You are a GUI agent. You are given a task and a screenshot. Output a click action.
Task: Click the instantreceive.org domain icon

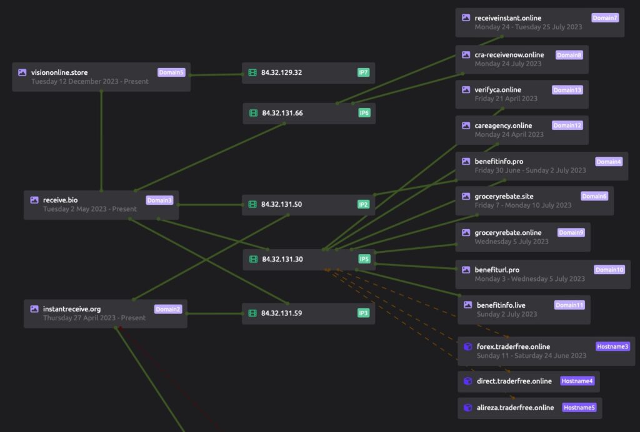pos(34,308)
